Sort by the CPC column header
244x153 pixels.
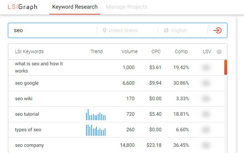click(x=156, y=51)
